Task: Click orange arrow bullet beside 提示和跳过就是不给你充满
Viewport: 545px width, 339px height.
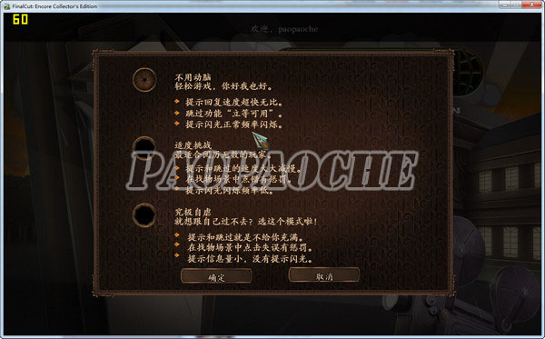Action: (177, 235)
